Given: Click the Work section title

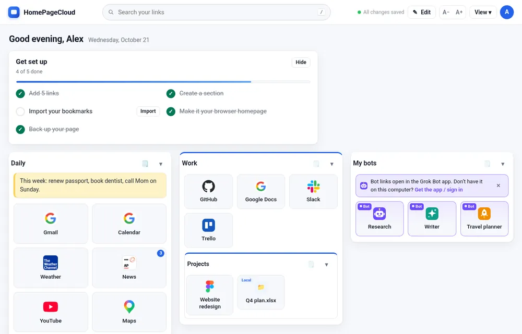Looking at the screenshot, I should point(189,163).
